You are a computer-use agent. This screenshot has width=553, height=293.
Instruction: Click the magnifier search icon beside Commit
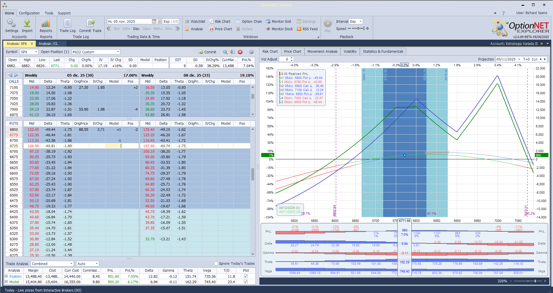click(225, 52)
